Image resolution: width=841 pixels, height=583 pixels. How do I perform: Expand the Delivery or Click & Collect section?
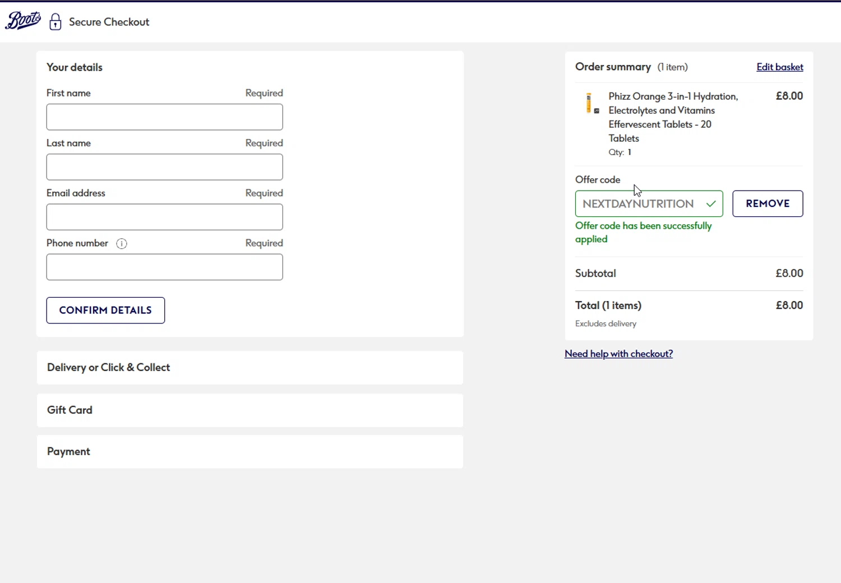[250, 368]
